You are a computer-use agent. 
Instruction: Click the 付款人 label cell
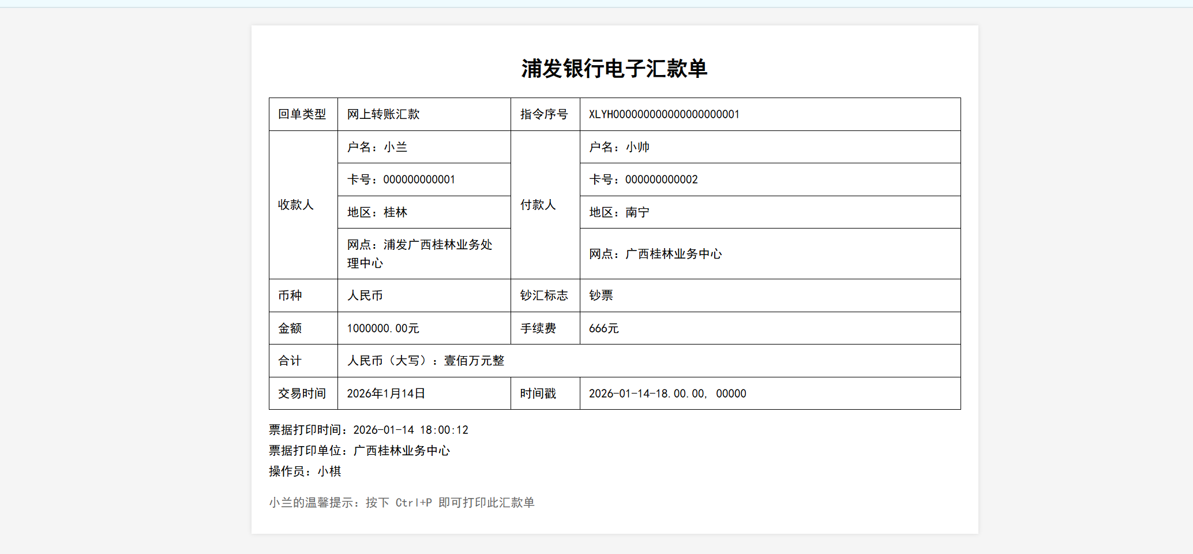546,205
